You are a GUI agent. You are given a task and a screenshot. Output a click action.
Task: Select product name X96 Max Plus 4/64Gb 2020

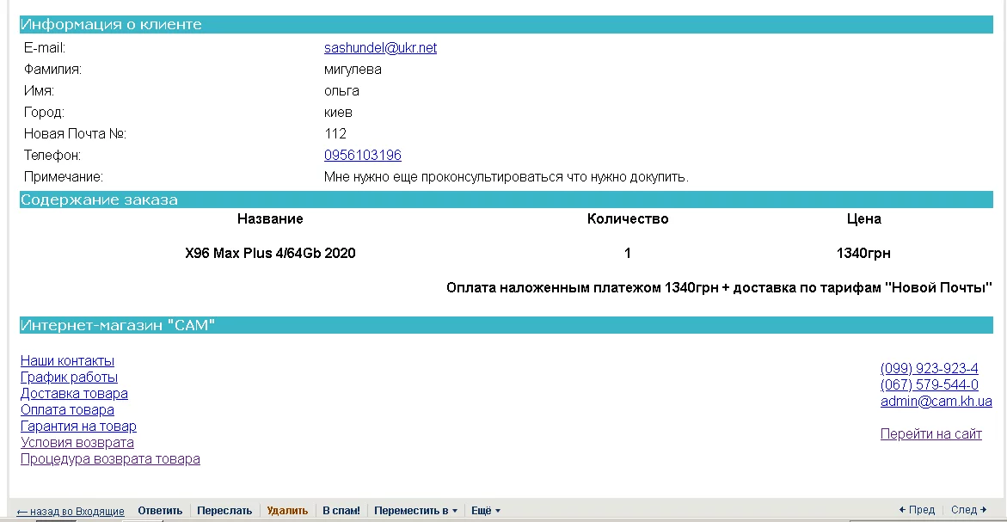[x=270, y=253]
